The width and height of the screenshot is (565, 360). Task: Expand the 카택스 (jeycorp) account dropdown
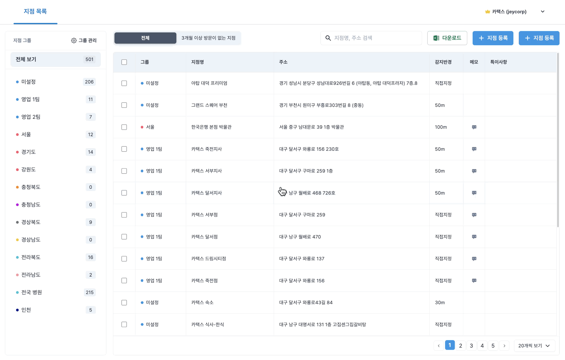click(x=542, y=12)
